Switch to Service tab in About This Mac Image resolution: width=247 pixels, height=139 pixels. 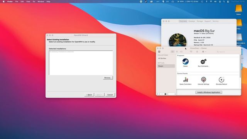[215, 21]
